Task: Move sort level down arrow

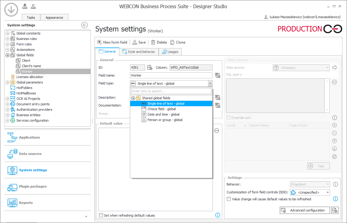Action: coord(335,149)
